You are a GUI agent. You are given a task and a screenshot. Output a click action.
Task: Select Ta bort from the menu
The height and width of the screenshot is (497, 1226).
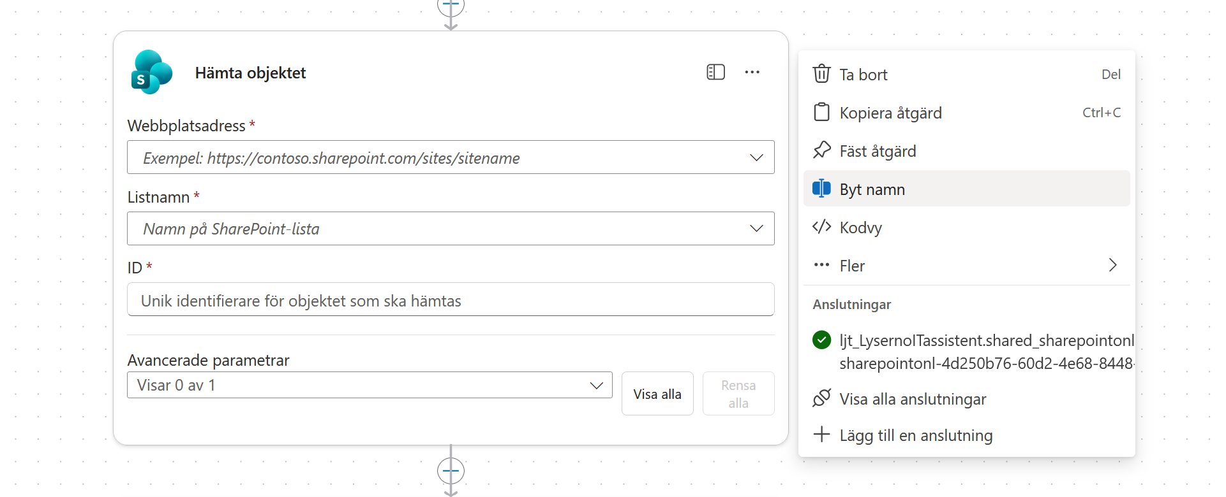click(966, 74)
